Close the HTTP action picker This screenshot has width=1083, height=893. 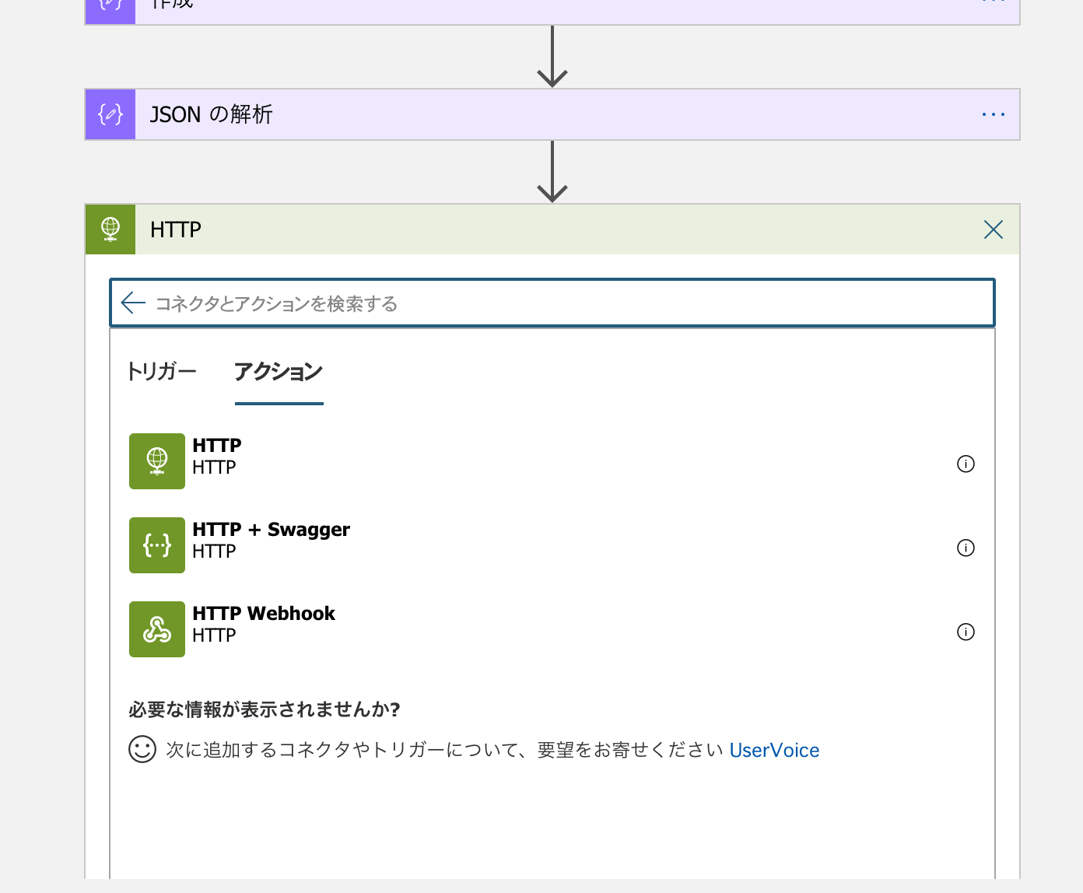994,229
